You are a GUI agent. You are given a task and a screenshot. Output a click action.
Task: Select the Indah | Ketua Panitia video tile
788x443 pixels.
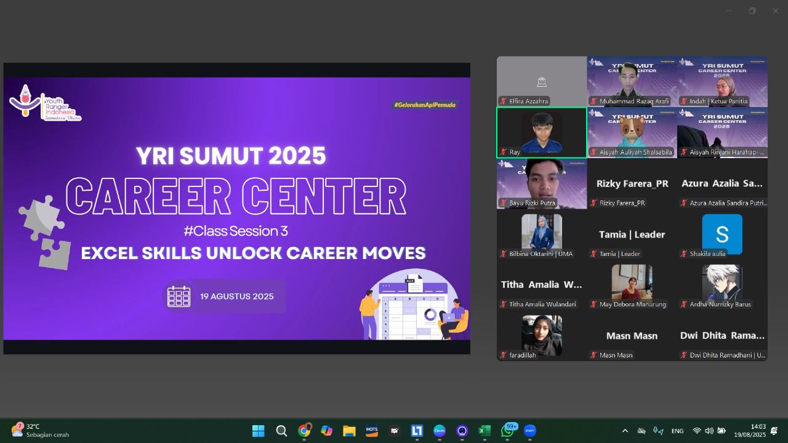click(x=722, y=82)
